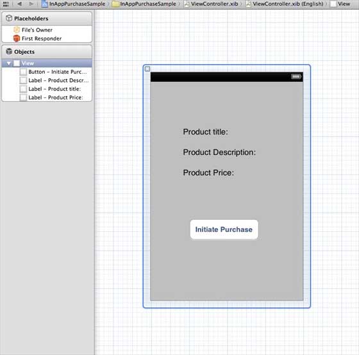Click the yellow folder icon in the breadcrumb
The image size is (359, 355).
pos(115,4)
